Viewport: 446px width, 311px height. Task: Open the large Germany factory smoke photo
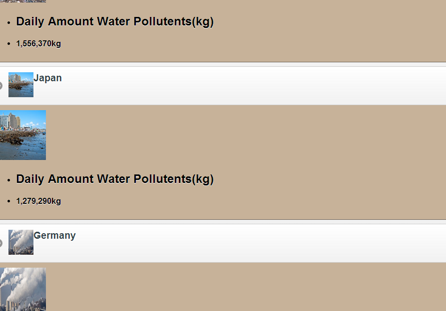click(x=23, y=290)
